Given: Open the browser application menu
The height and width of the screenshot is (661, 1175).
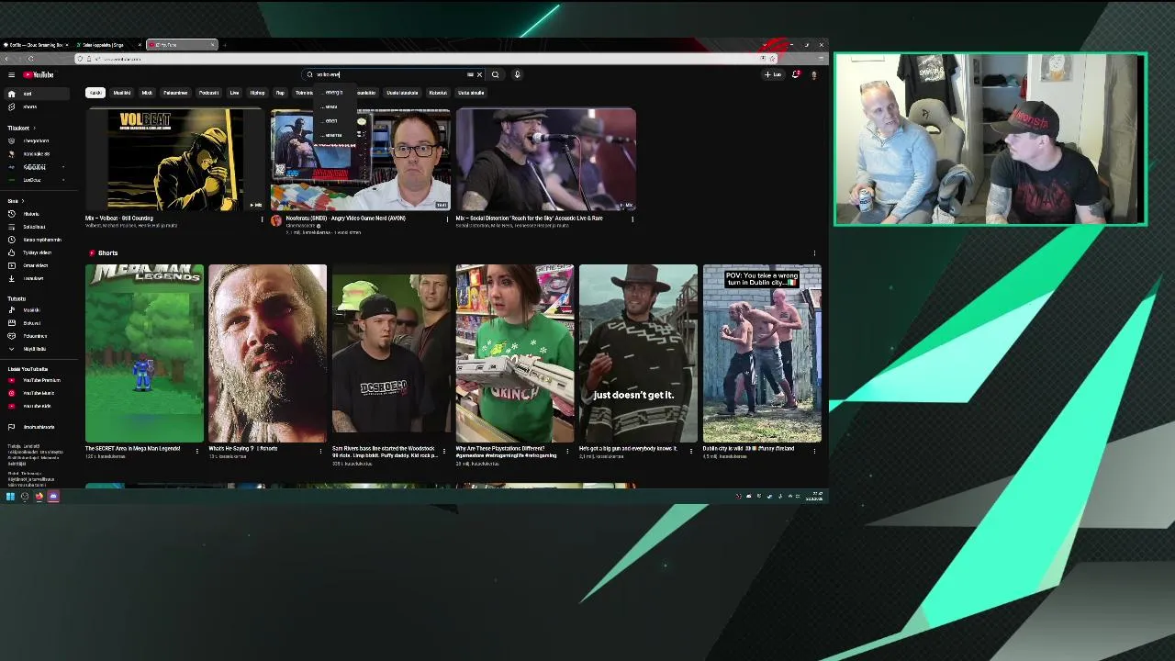Looking at the screenshot, I should click(x=820, y=59).
